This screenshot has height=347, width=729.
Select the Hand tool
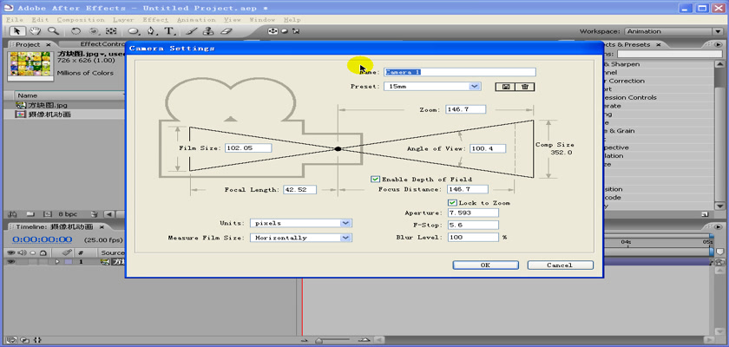coord(35,31)
